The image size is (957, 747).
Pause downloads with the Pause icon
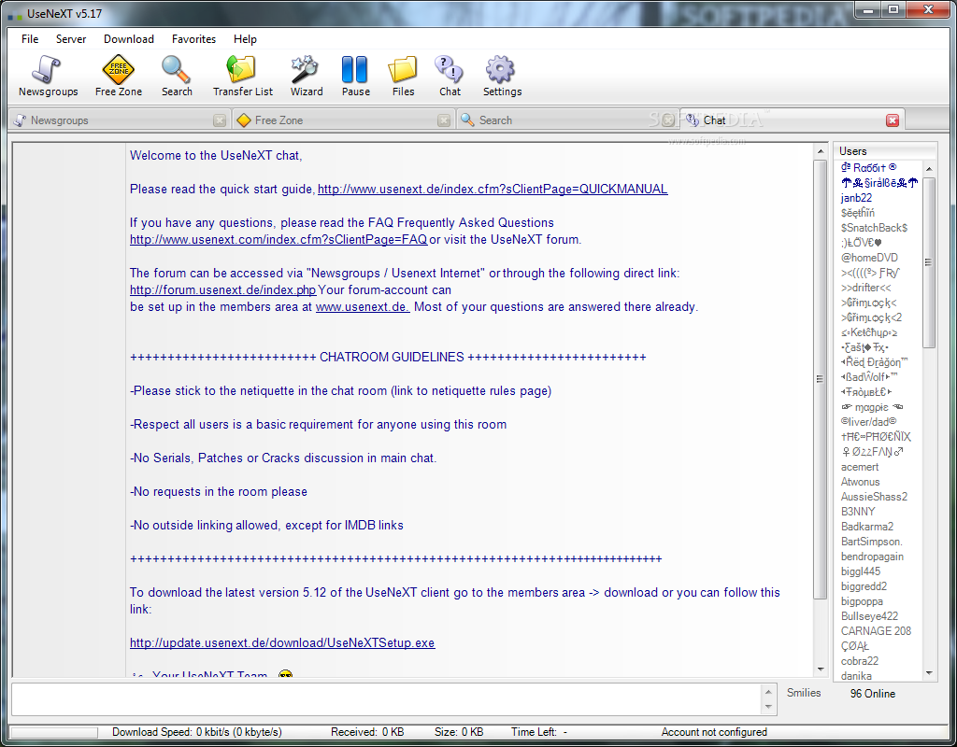point(355,77)
